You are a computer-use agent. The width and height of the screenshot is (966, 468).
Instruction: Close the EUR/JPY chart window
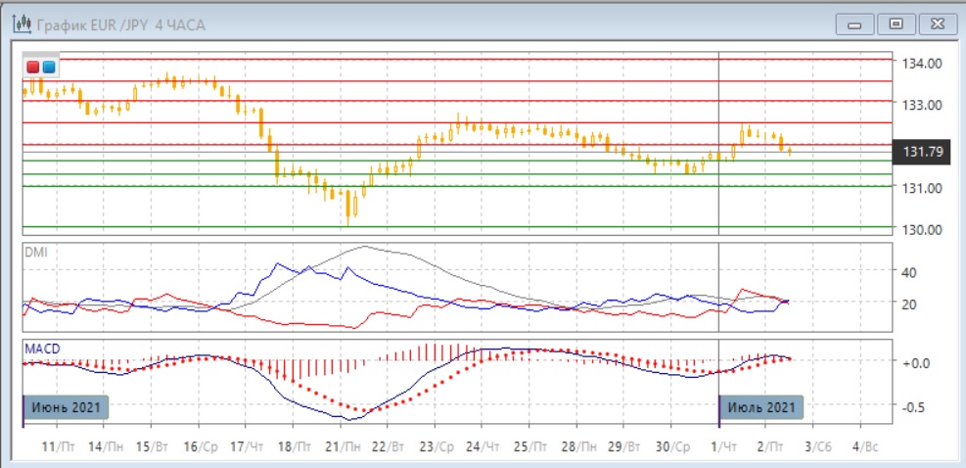[935, 23]
